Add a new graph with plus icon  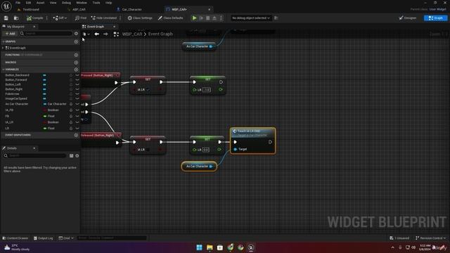click(76, 41)
